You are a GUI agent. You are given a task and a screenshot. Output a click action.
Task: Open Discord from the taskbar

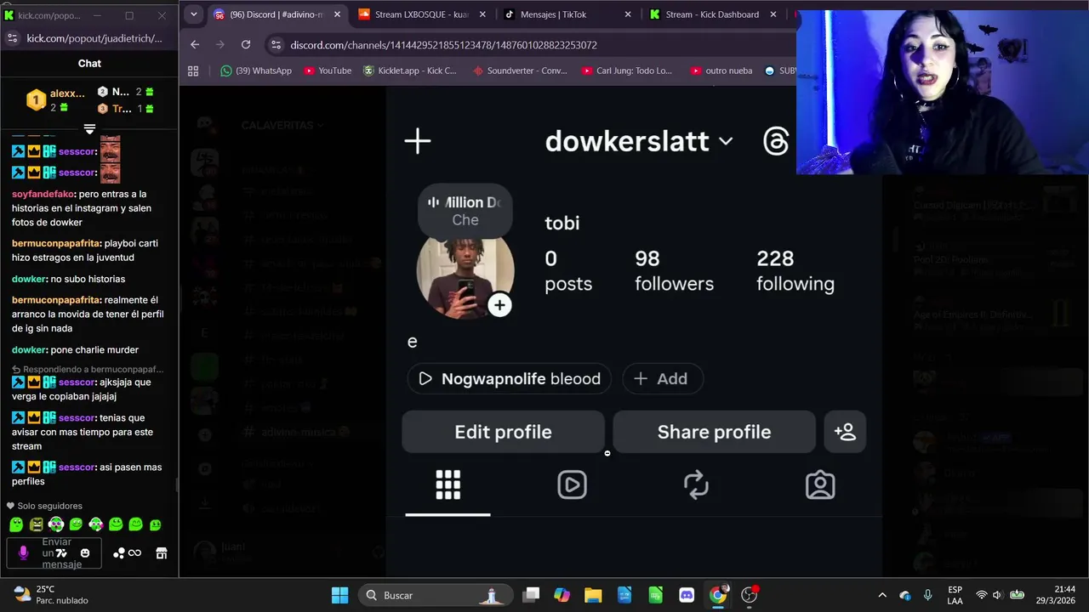coord(687,595)
